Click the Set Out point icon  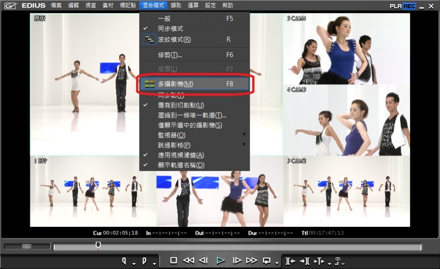144,261
